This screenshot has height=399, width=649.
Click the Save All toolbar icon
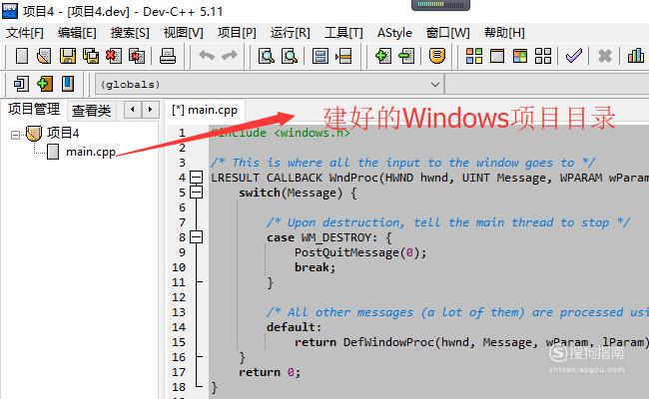click(x=91, y=56)
